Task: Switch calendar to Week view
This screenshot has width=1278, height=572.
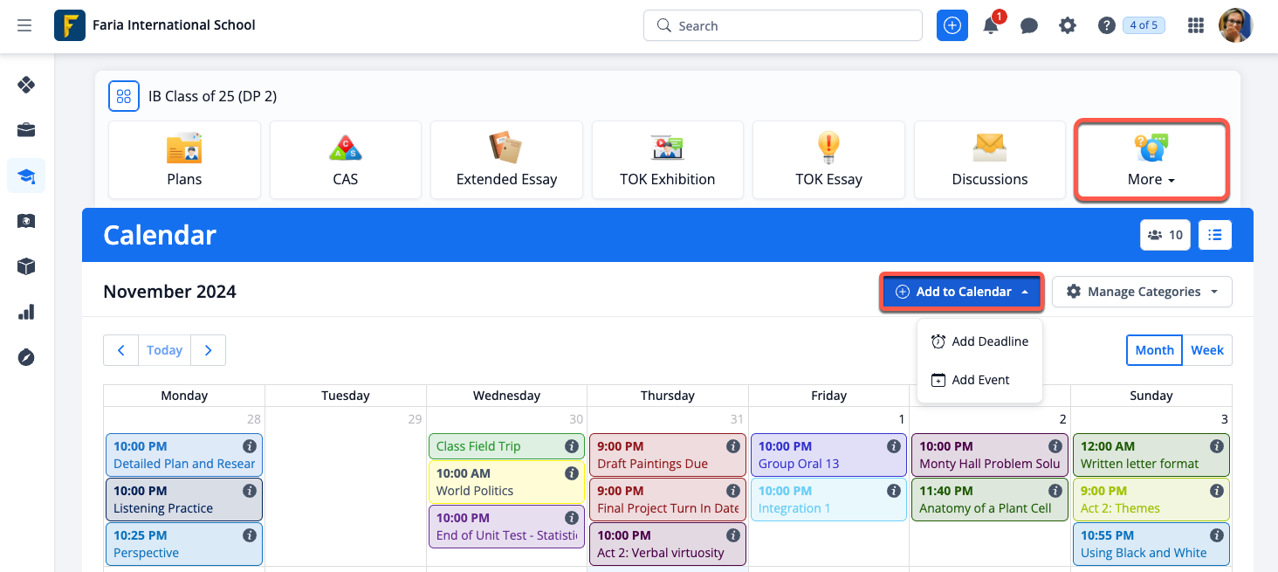Action: (x=1206, y=350)
